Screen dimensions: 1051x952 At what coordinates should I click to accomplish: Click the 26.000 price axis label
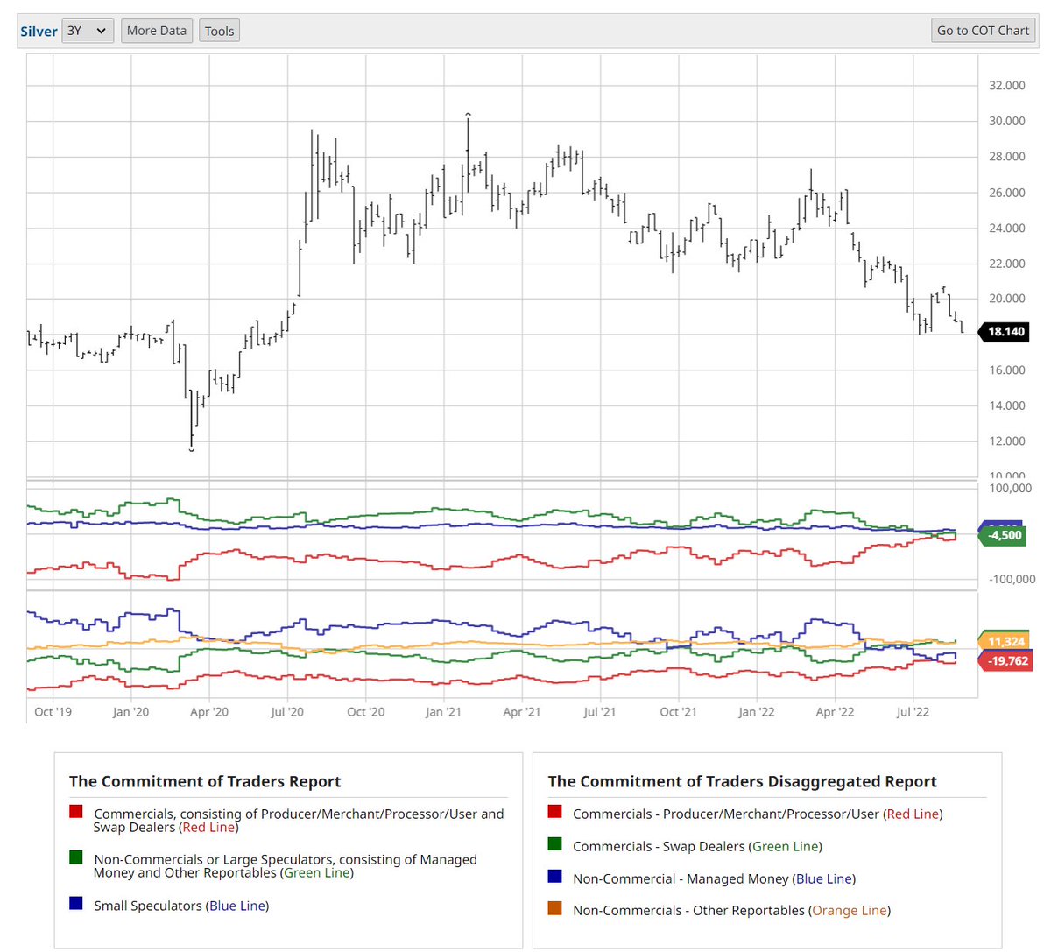point(1007,193)
